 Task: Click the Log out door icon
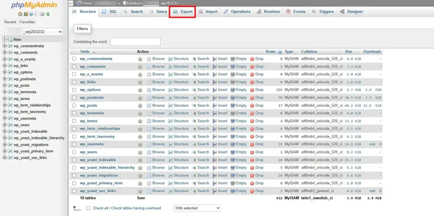(26, 14)
